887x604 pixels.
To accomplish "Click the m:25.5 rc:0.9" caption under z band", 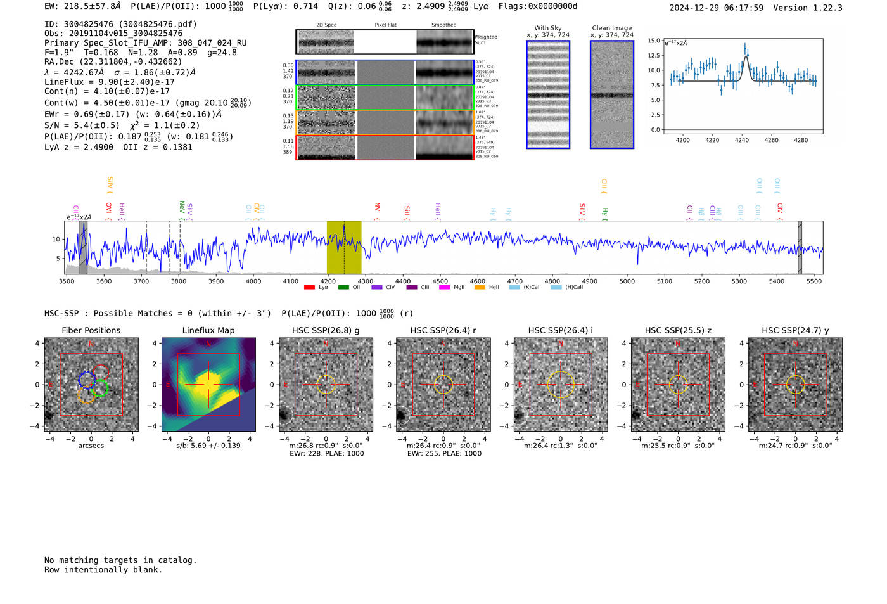I will point(678,446).
